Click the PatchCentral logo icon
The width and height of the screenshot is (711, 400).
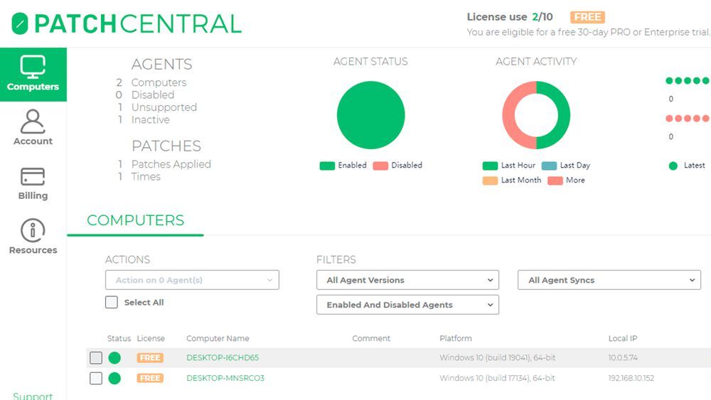[20, 23]
